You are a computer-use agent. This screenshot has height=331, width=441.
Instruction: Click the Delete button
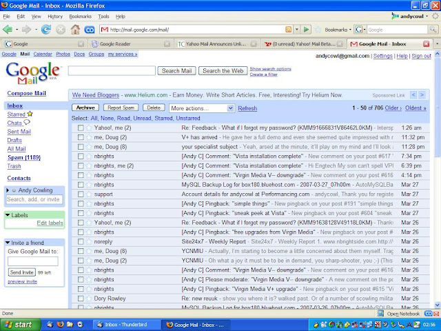(154, 108)
